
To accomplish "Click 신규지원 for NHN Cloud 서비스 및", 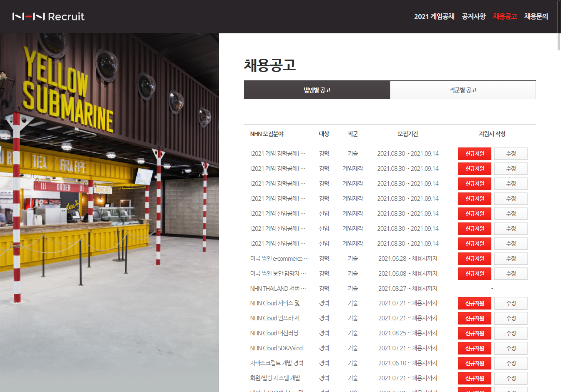I will coord(475,303).
